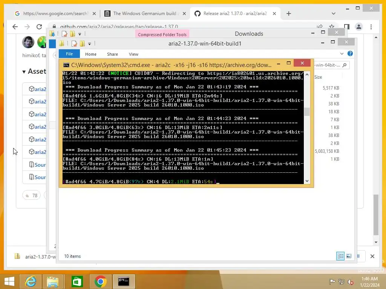The height and width of the screenshot is (289, 386).
Task: Open Explorer help question mark
Action: [x=350, y=53]
